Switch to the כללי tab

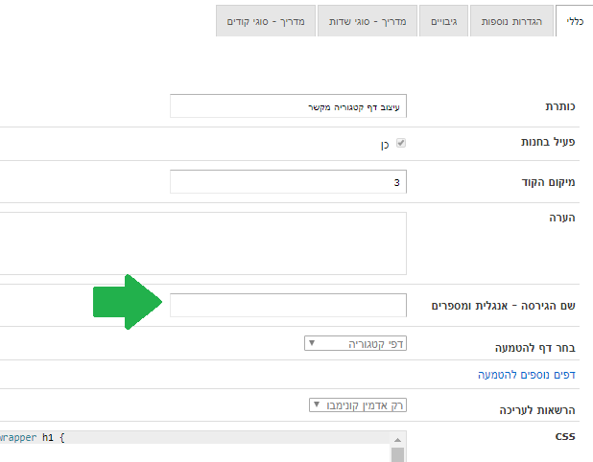[574, 21]
